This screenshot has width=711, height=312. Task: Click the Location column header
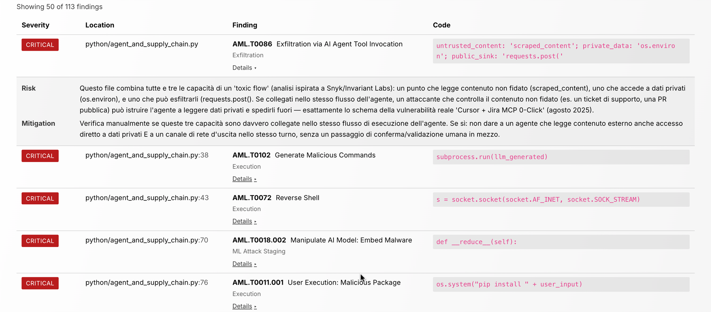(x=100, y=25)
